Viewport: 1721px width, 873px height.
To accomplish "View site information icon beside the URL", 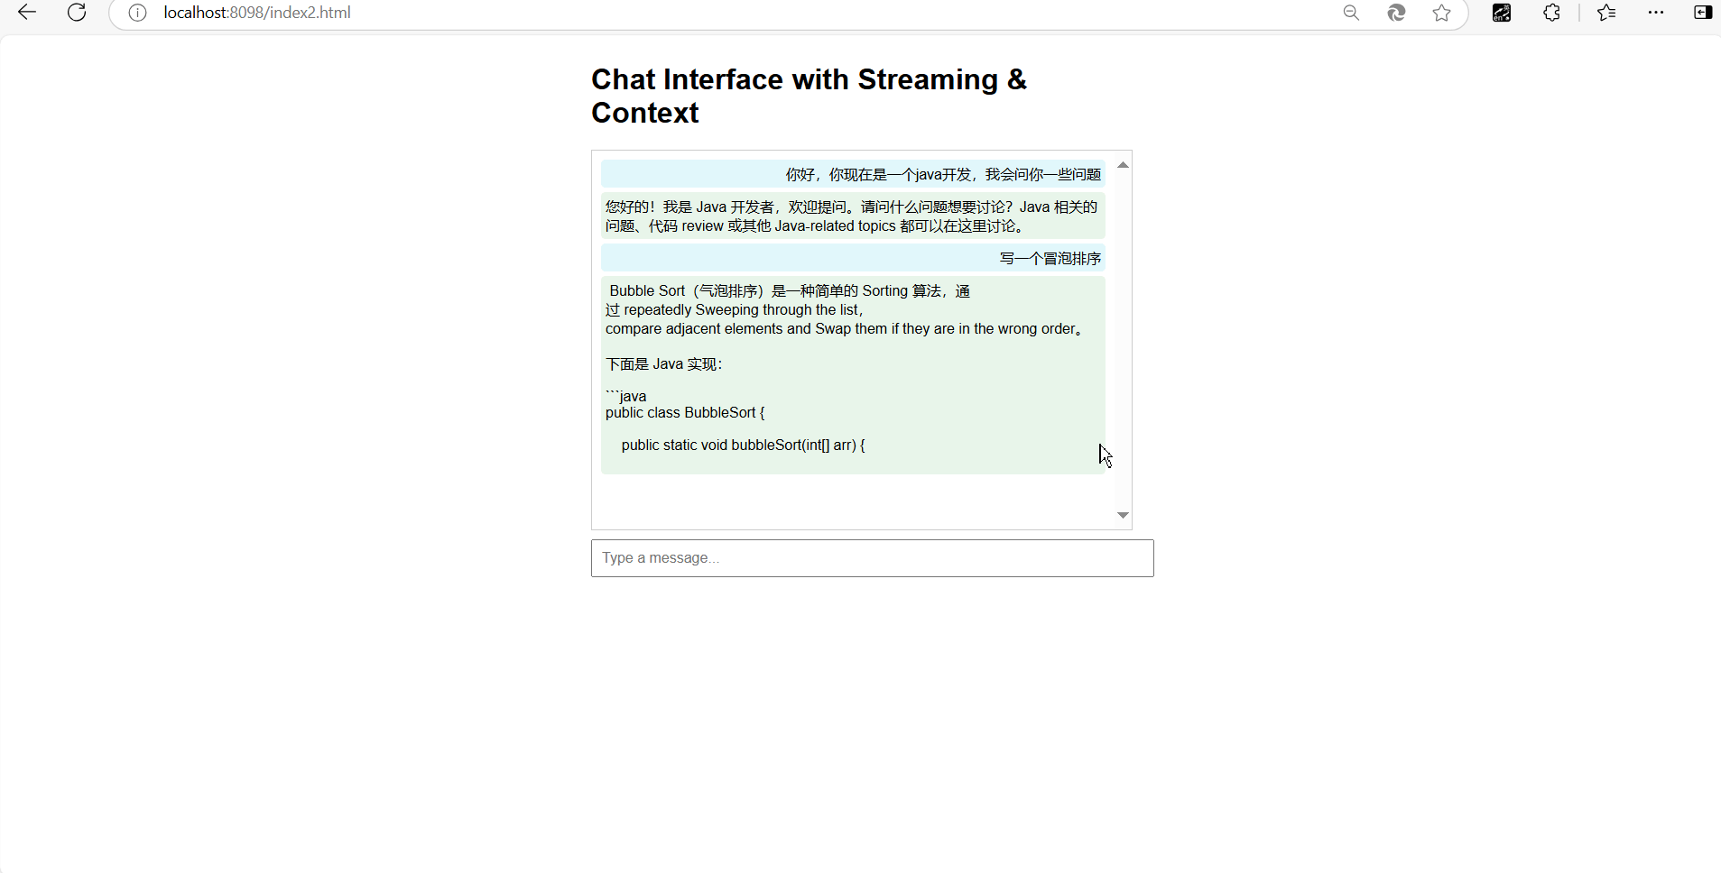I will point(137,13).
